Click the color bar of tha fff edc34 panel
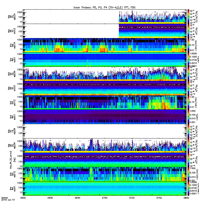This screenshot has width=199, height=213. click(188, 17)
